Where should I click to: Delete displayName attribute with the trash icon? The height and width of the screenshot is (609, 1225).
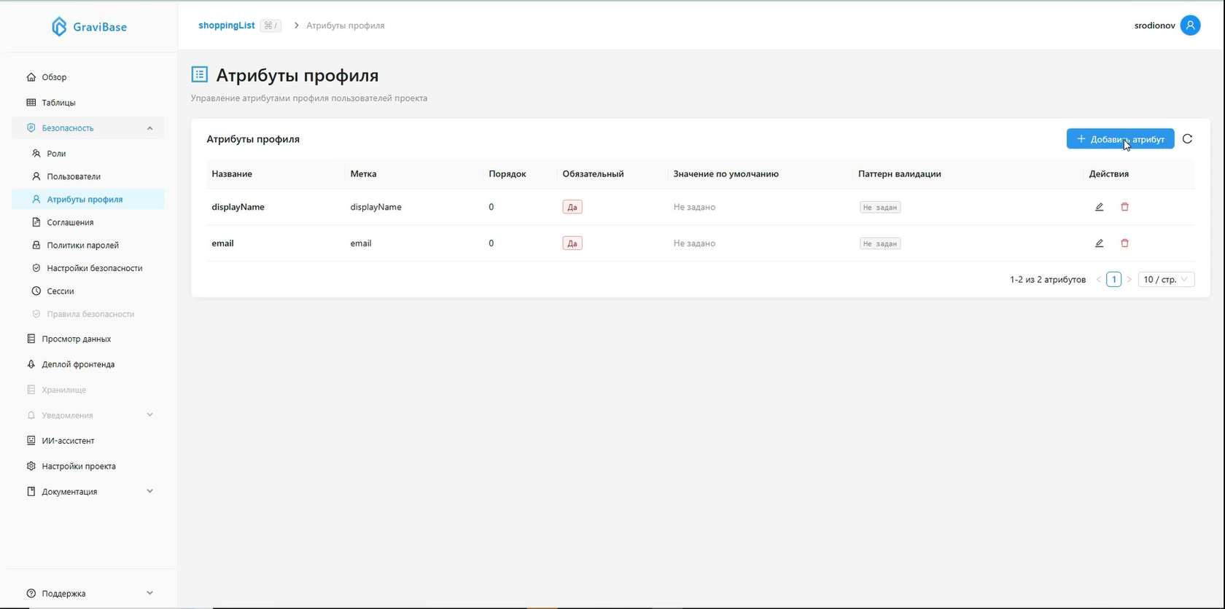click(1124, 207)
